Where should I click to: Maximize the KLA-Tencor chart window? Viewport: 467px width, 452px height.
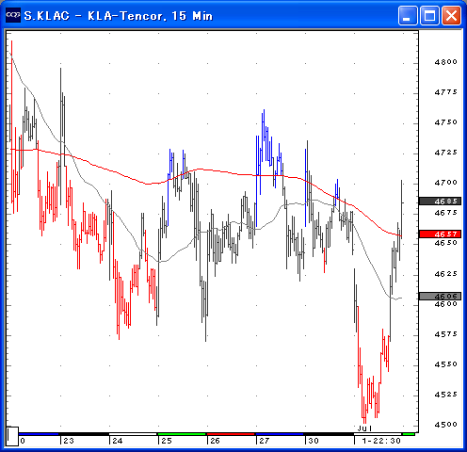click(x=429, y=15)
